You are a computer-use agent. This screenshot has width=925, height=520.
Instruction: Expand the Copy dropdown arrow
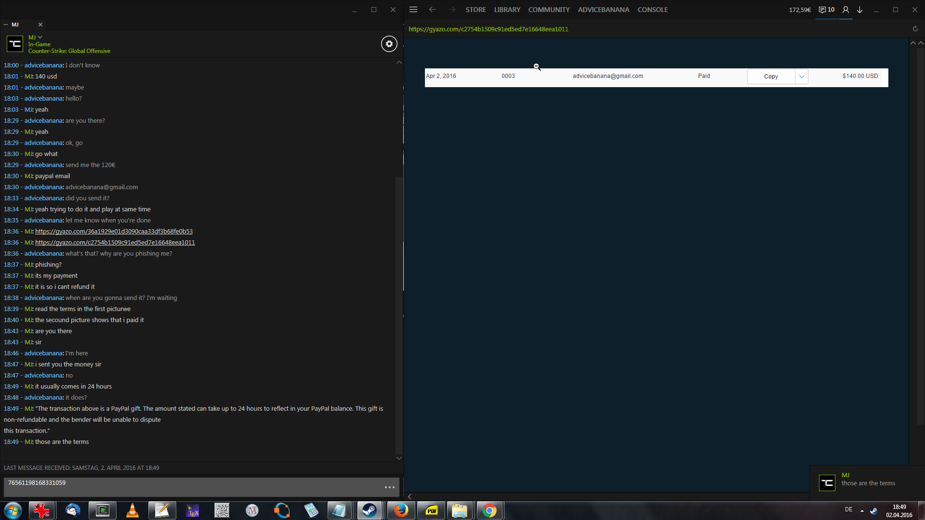coord(802,77)
